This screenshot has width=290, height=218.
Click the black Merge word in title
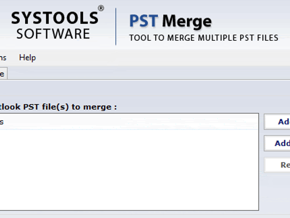tap(187, 22)
